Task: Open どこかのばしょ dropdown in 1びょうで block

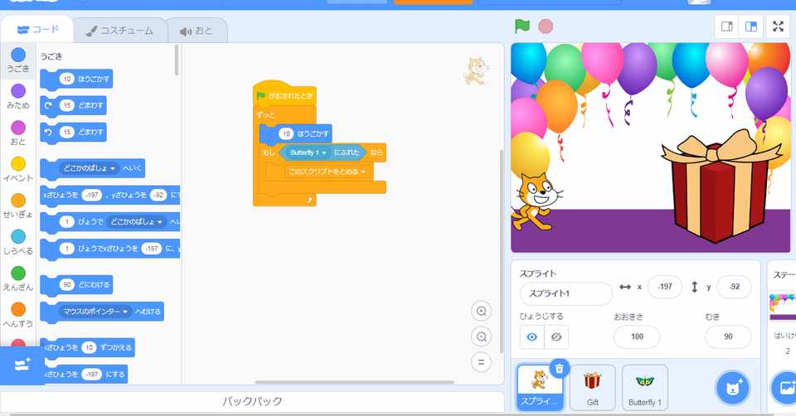Action: tap(136, 222)
